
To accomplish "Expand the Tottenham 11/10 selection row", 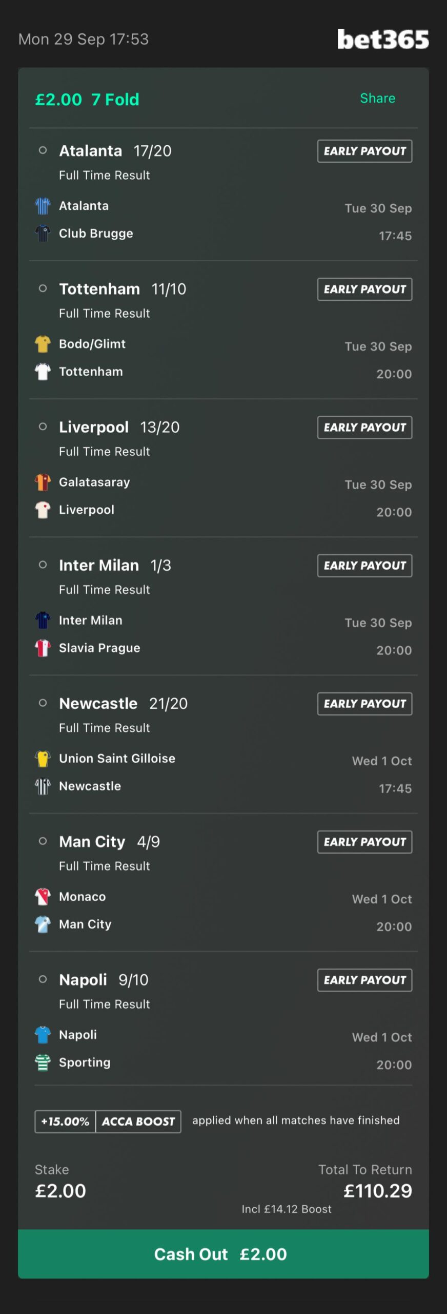I will [123, 289].
